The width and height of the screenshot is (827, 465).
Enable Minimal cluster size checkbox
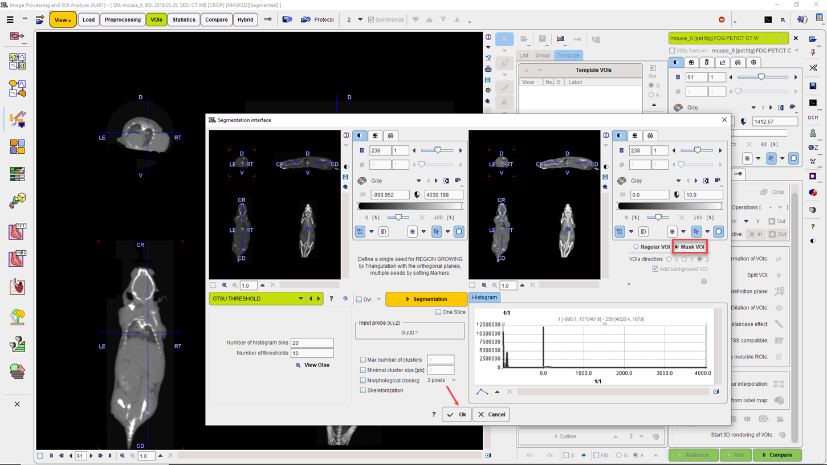[362, 370]
